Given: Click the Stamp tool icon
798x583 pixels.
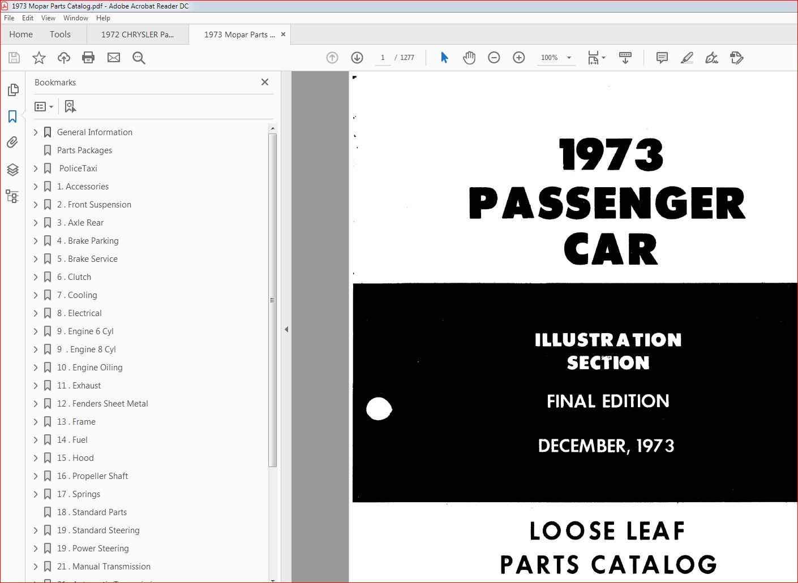Looking at the screenshot, I should pyautogui.click(x=737, y=58).
